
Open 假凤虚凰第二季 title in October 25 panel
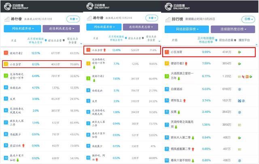click(181, 149)
